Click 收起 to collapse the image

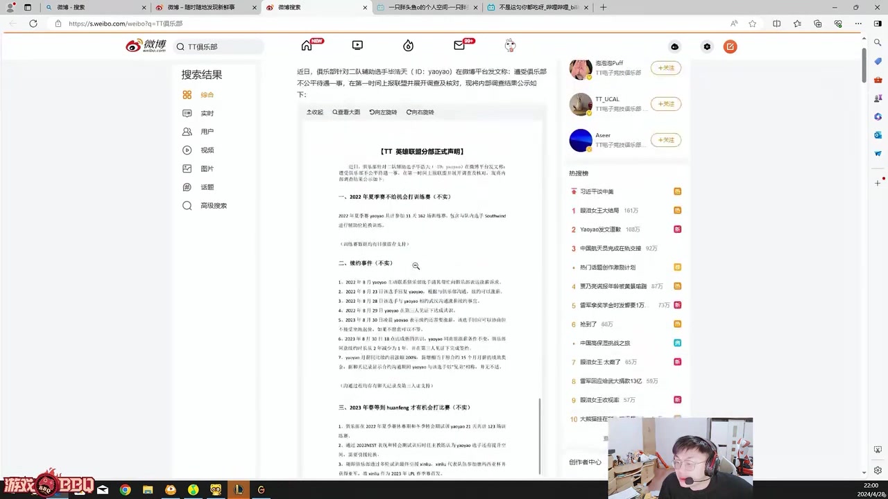315,112
